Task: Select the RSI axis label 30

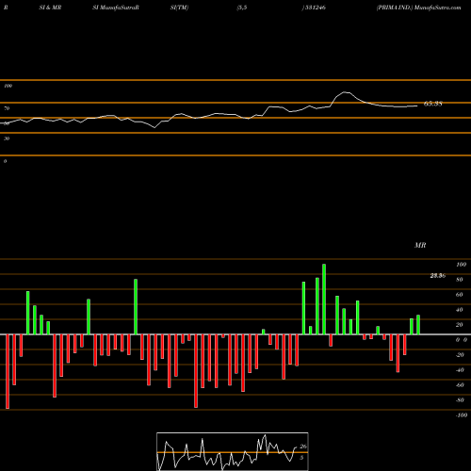Action: coord(7,138)
